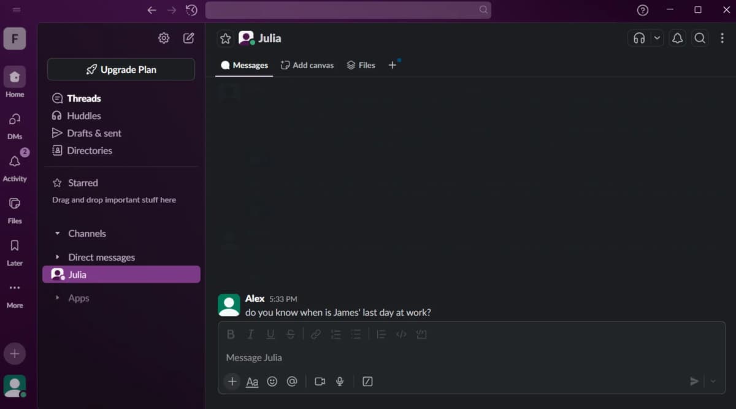
Task: Switch to the Files tab
Action: 361,65
